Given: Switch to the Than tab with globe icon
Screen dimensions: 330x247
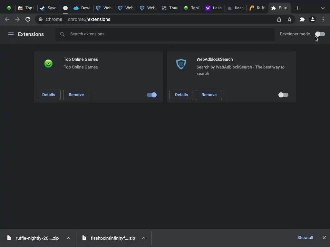Looking at the screenshot, I should (x=170, y=8).
